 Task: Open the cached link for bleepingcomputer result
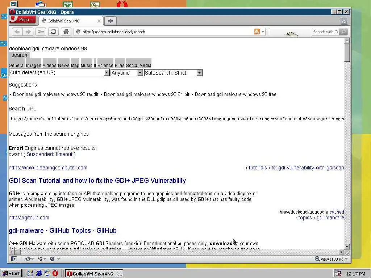pyautogui.click(x=337, y=212)
